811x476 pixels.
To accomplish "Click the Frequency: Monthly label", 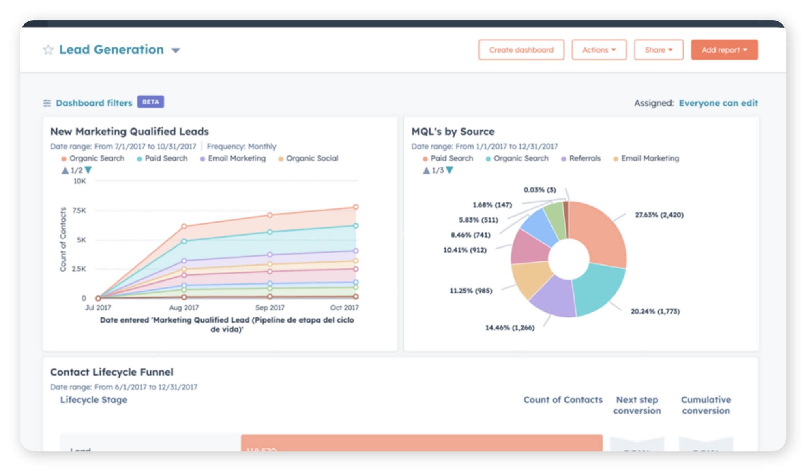I will point(242,146).
